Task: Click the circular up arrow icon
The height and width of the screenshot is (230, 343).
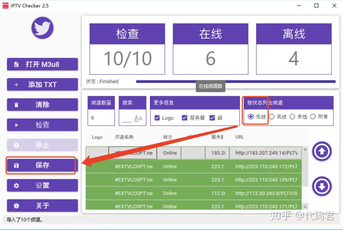Action: 322,151
